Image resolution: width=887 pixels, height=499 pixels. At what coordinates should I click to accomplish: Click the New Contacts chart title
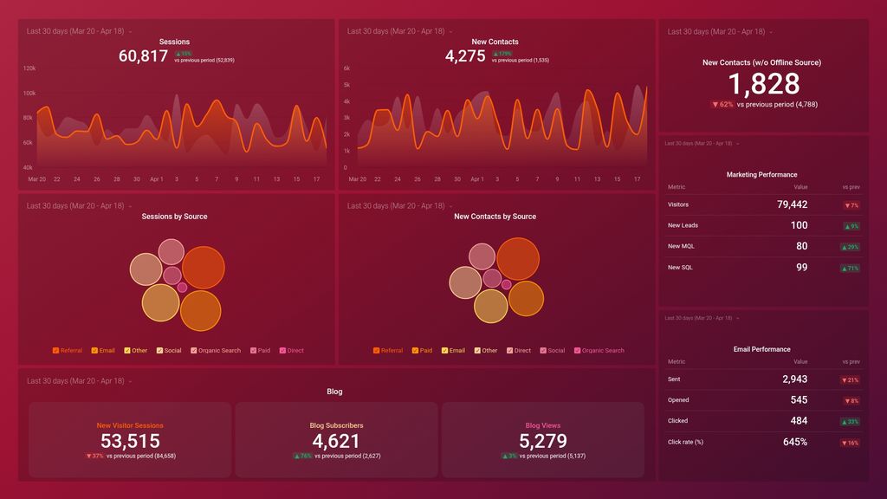495,42
